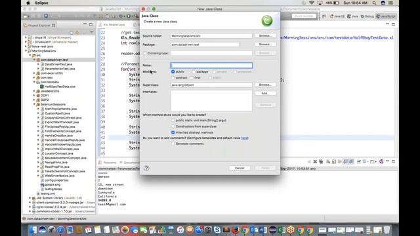420x236 pixels.
Task: Click the Source folder text field
Action: [x=211, y=36]
